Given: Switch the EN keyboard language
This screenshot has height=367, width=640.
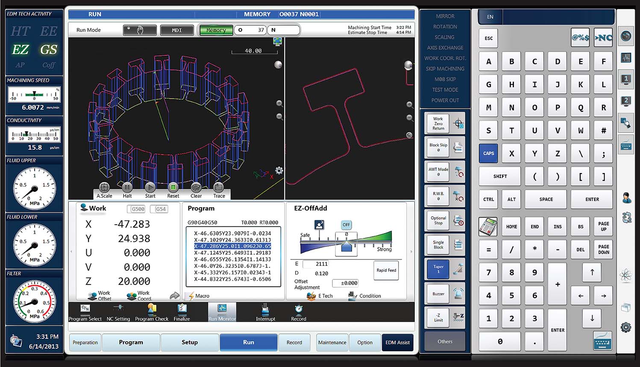Looking at the screenshot, I should pos(490,17).
